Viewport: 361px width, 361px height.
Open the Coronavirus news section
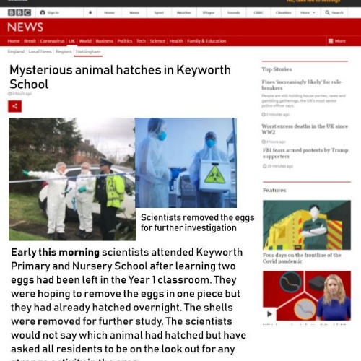pos(52,41)
